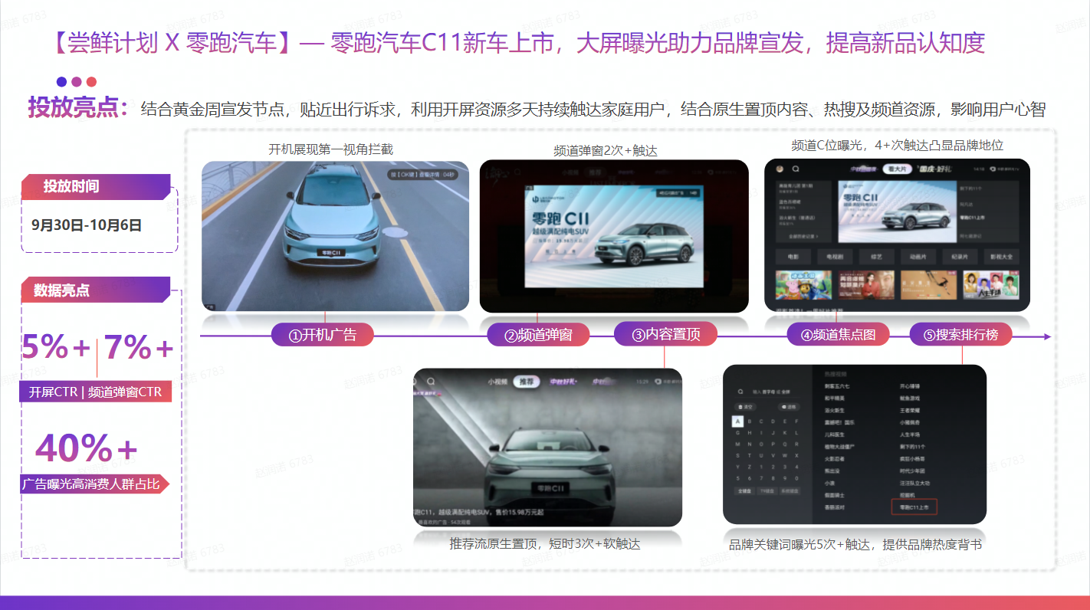Screen dimensions: 1090x610
Task: Click the TV brand logo at top-right of 看大片 screen
Action: [1005, 169]
